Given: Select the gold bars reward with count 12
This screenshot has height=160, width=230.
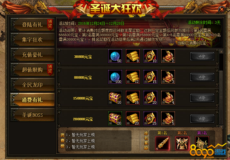Looking at the screenshot, I should [x=133, y=77].
